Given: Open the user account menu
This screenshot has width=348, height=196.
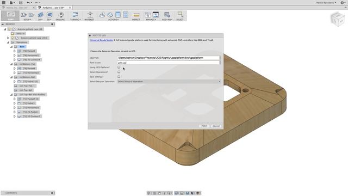Looking at the screenshot, I should 326,3.
